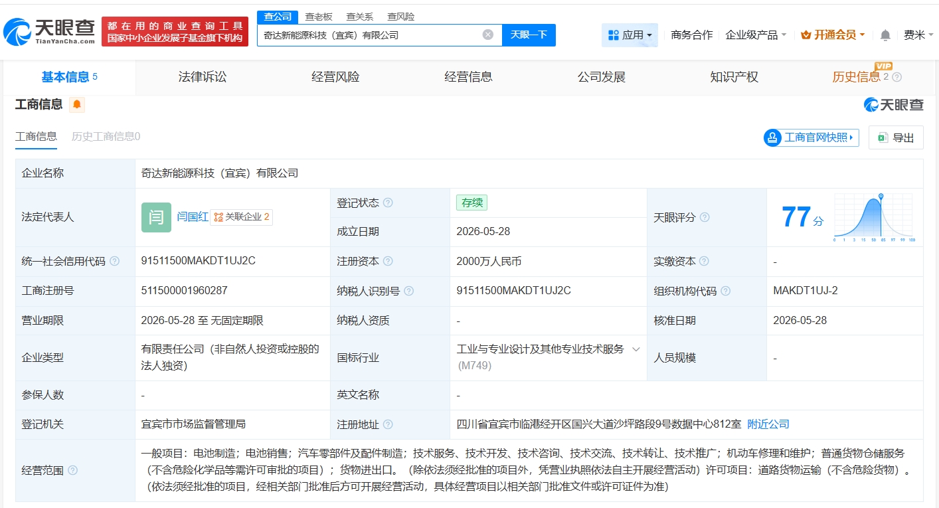View help icon next to 天眼评分
Viewport: 939px width, 508px height.
705,217
